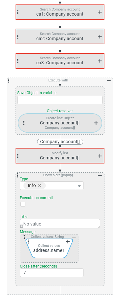Viewport: 120px width, 299px height.
Task: Click the plus on the address.name1 node
Action: pyautogui.click(x=68, y=242)
